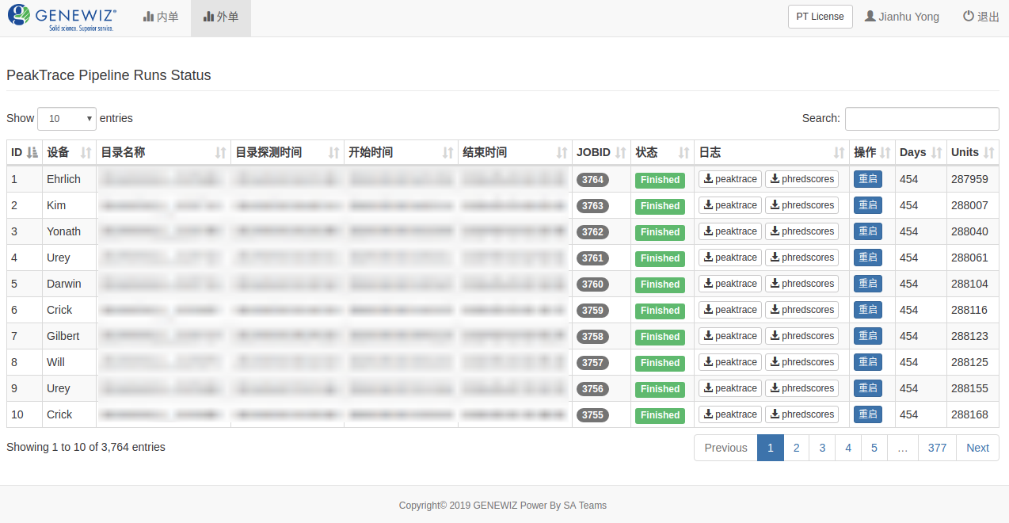
Task: Open the Show entries dropdown set to 10
Action: point(67,118)
